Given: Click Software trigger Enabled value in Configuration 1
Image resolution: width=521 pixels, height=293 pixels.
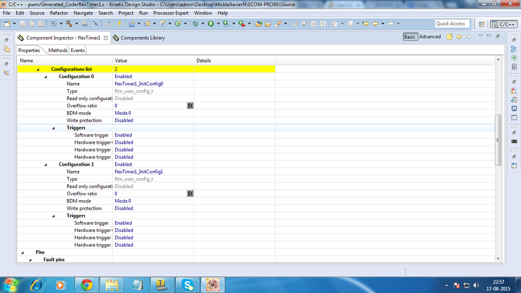Looking at the screenshot, I should 123,223.
